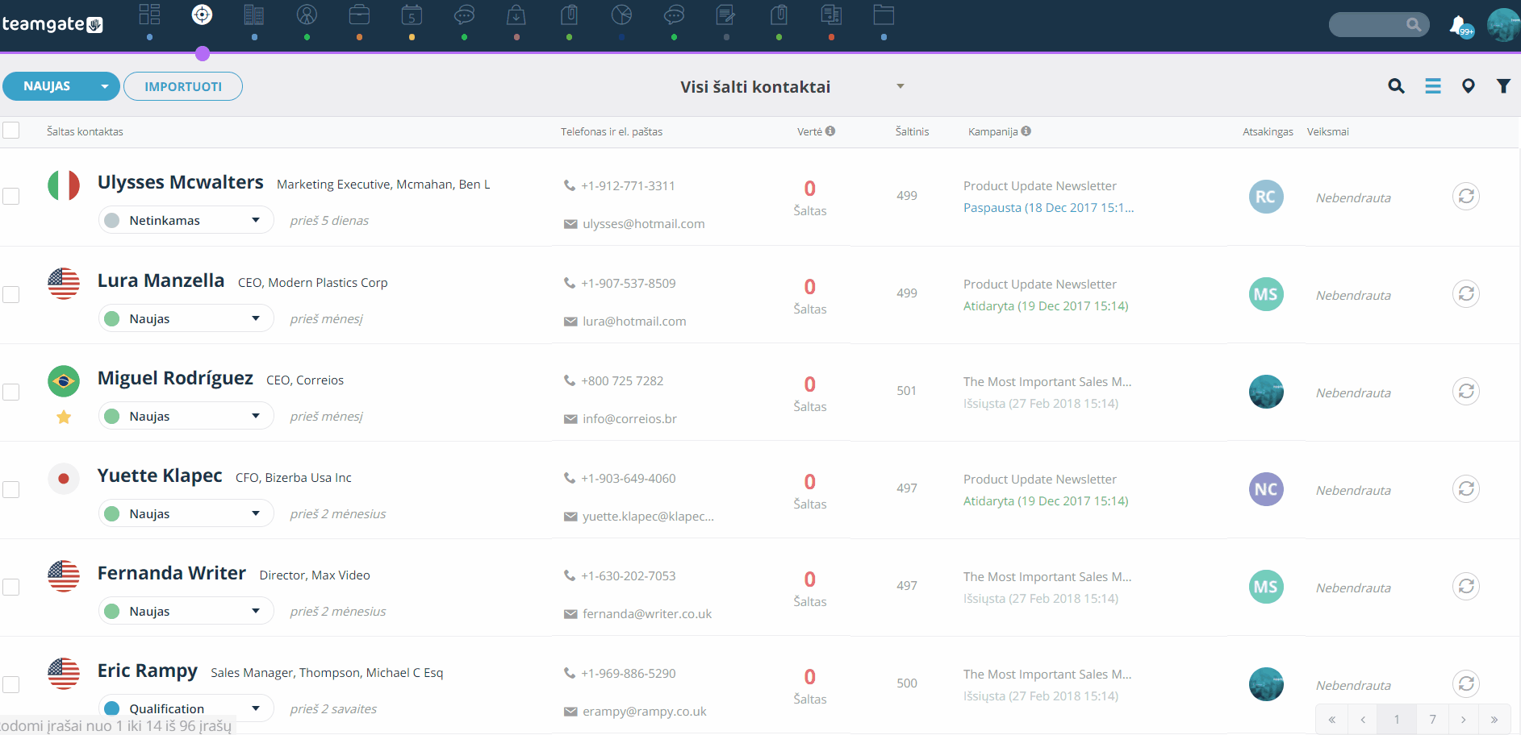1521x735 pixels.
Task: Open the shopping bag products icon
Action: point(516,15)
